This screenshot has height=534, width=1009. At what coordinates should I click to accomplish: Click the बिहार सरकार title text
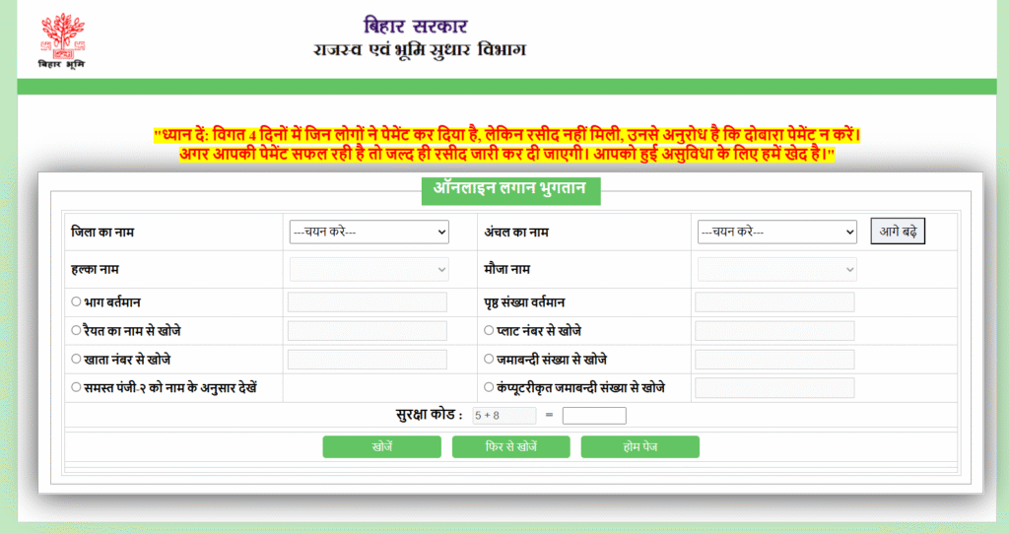coord(416,27)
